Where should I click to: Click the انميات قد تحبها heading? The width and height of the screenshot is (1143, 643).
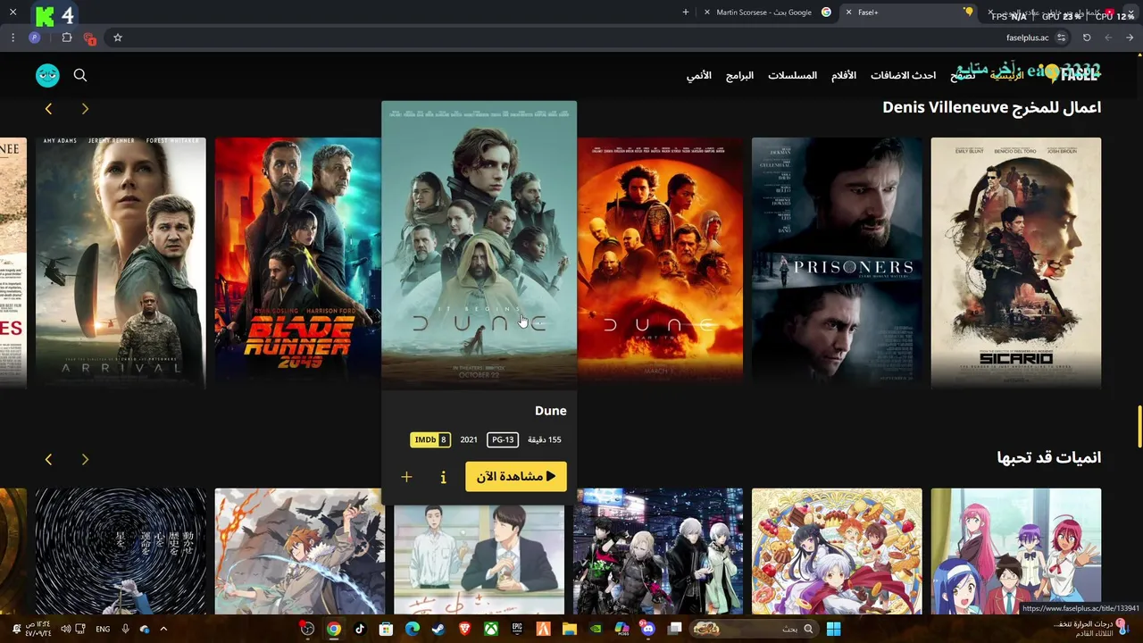tap(1048, 457)
